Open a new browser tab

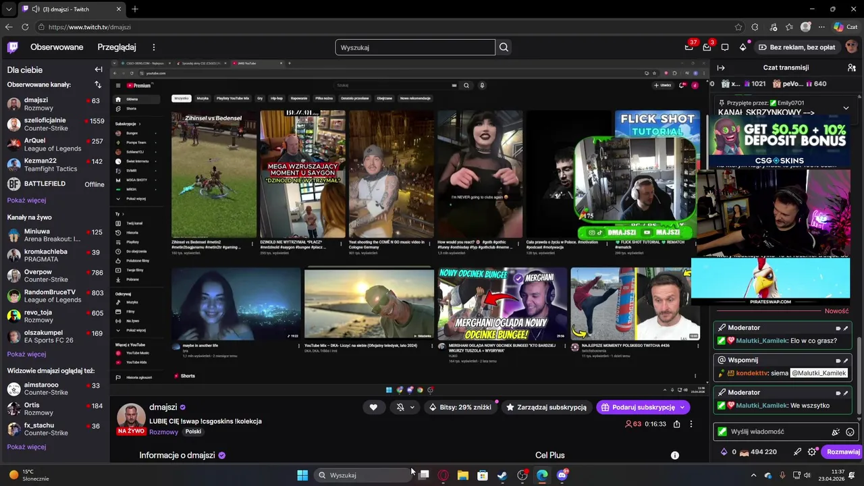(135, 9)
